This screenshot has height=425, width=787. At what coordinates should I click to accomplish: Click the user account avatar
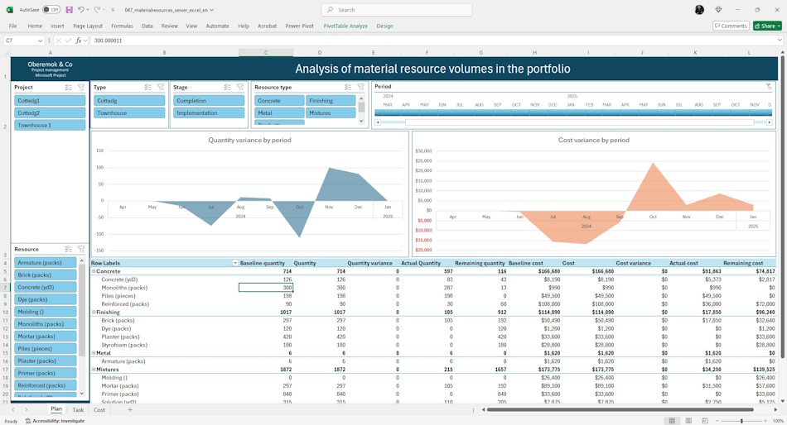pyautogui.click(x=699, y=10)
